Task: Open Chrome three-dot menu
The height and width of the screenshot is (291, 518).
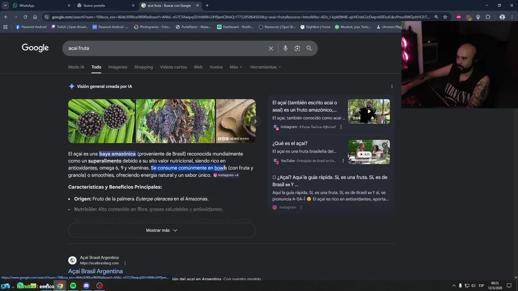Action: tap(512, 17)
